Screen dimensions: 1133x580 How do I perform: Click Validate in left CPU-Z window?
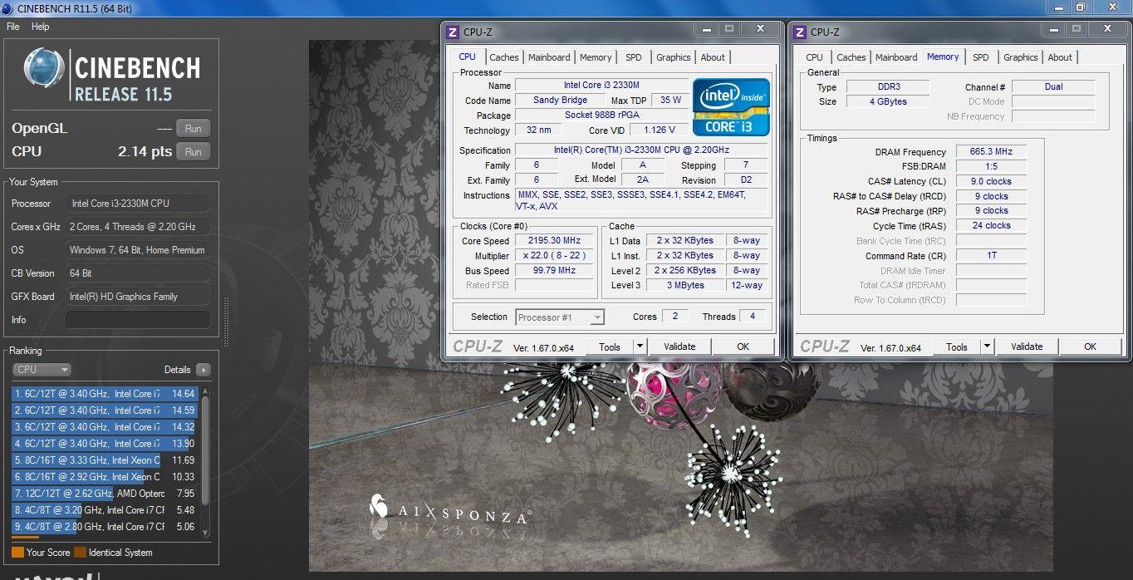pos(679,347)
